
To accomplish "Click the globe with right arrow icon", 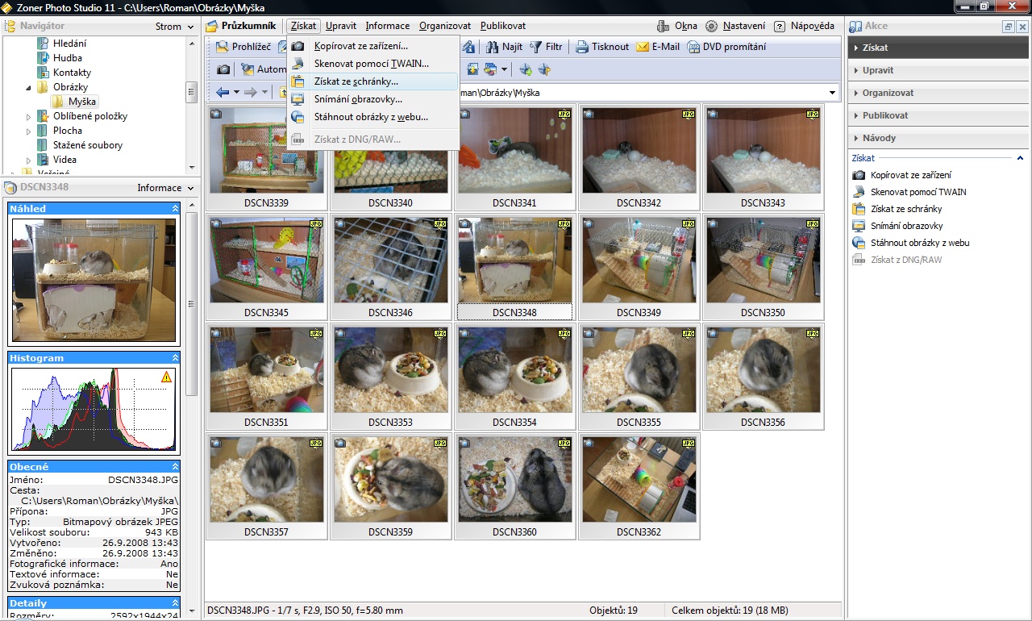I will tap(544, 69).
